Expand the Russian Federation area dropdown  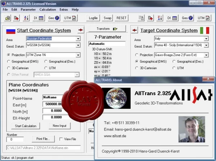tap(78, 39)
